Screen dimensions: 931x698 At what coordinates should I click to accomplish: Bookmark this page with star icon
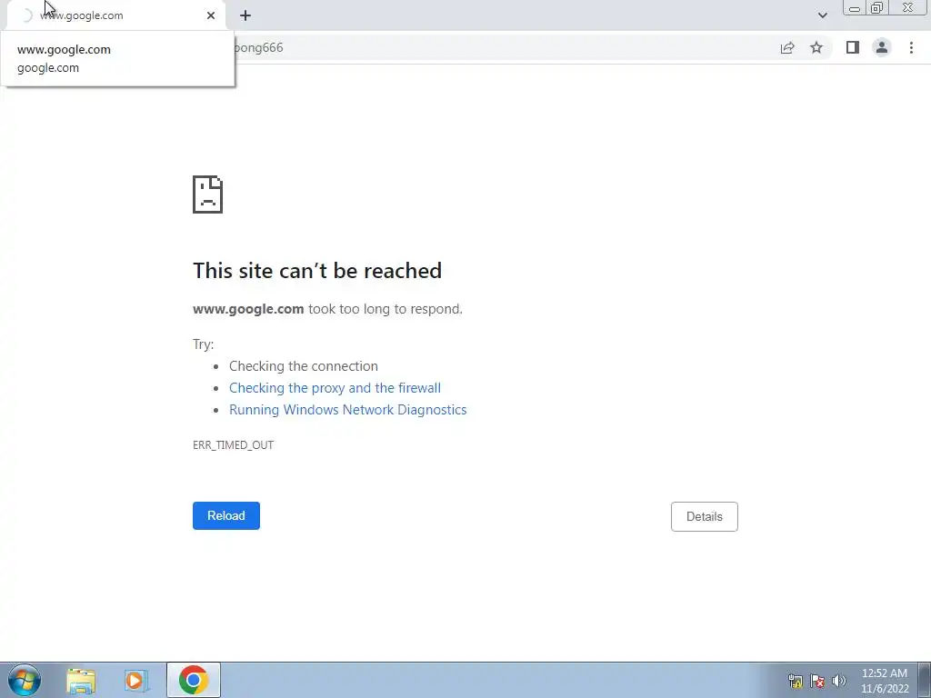pos(816,47)
